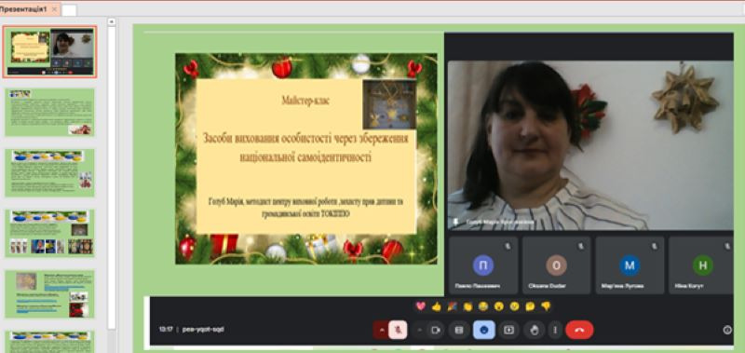Viewport: 745px width, 353px height.
Task: Select participant tile with H avatar
Action: [x=701, y=265]
